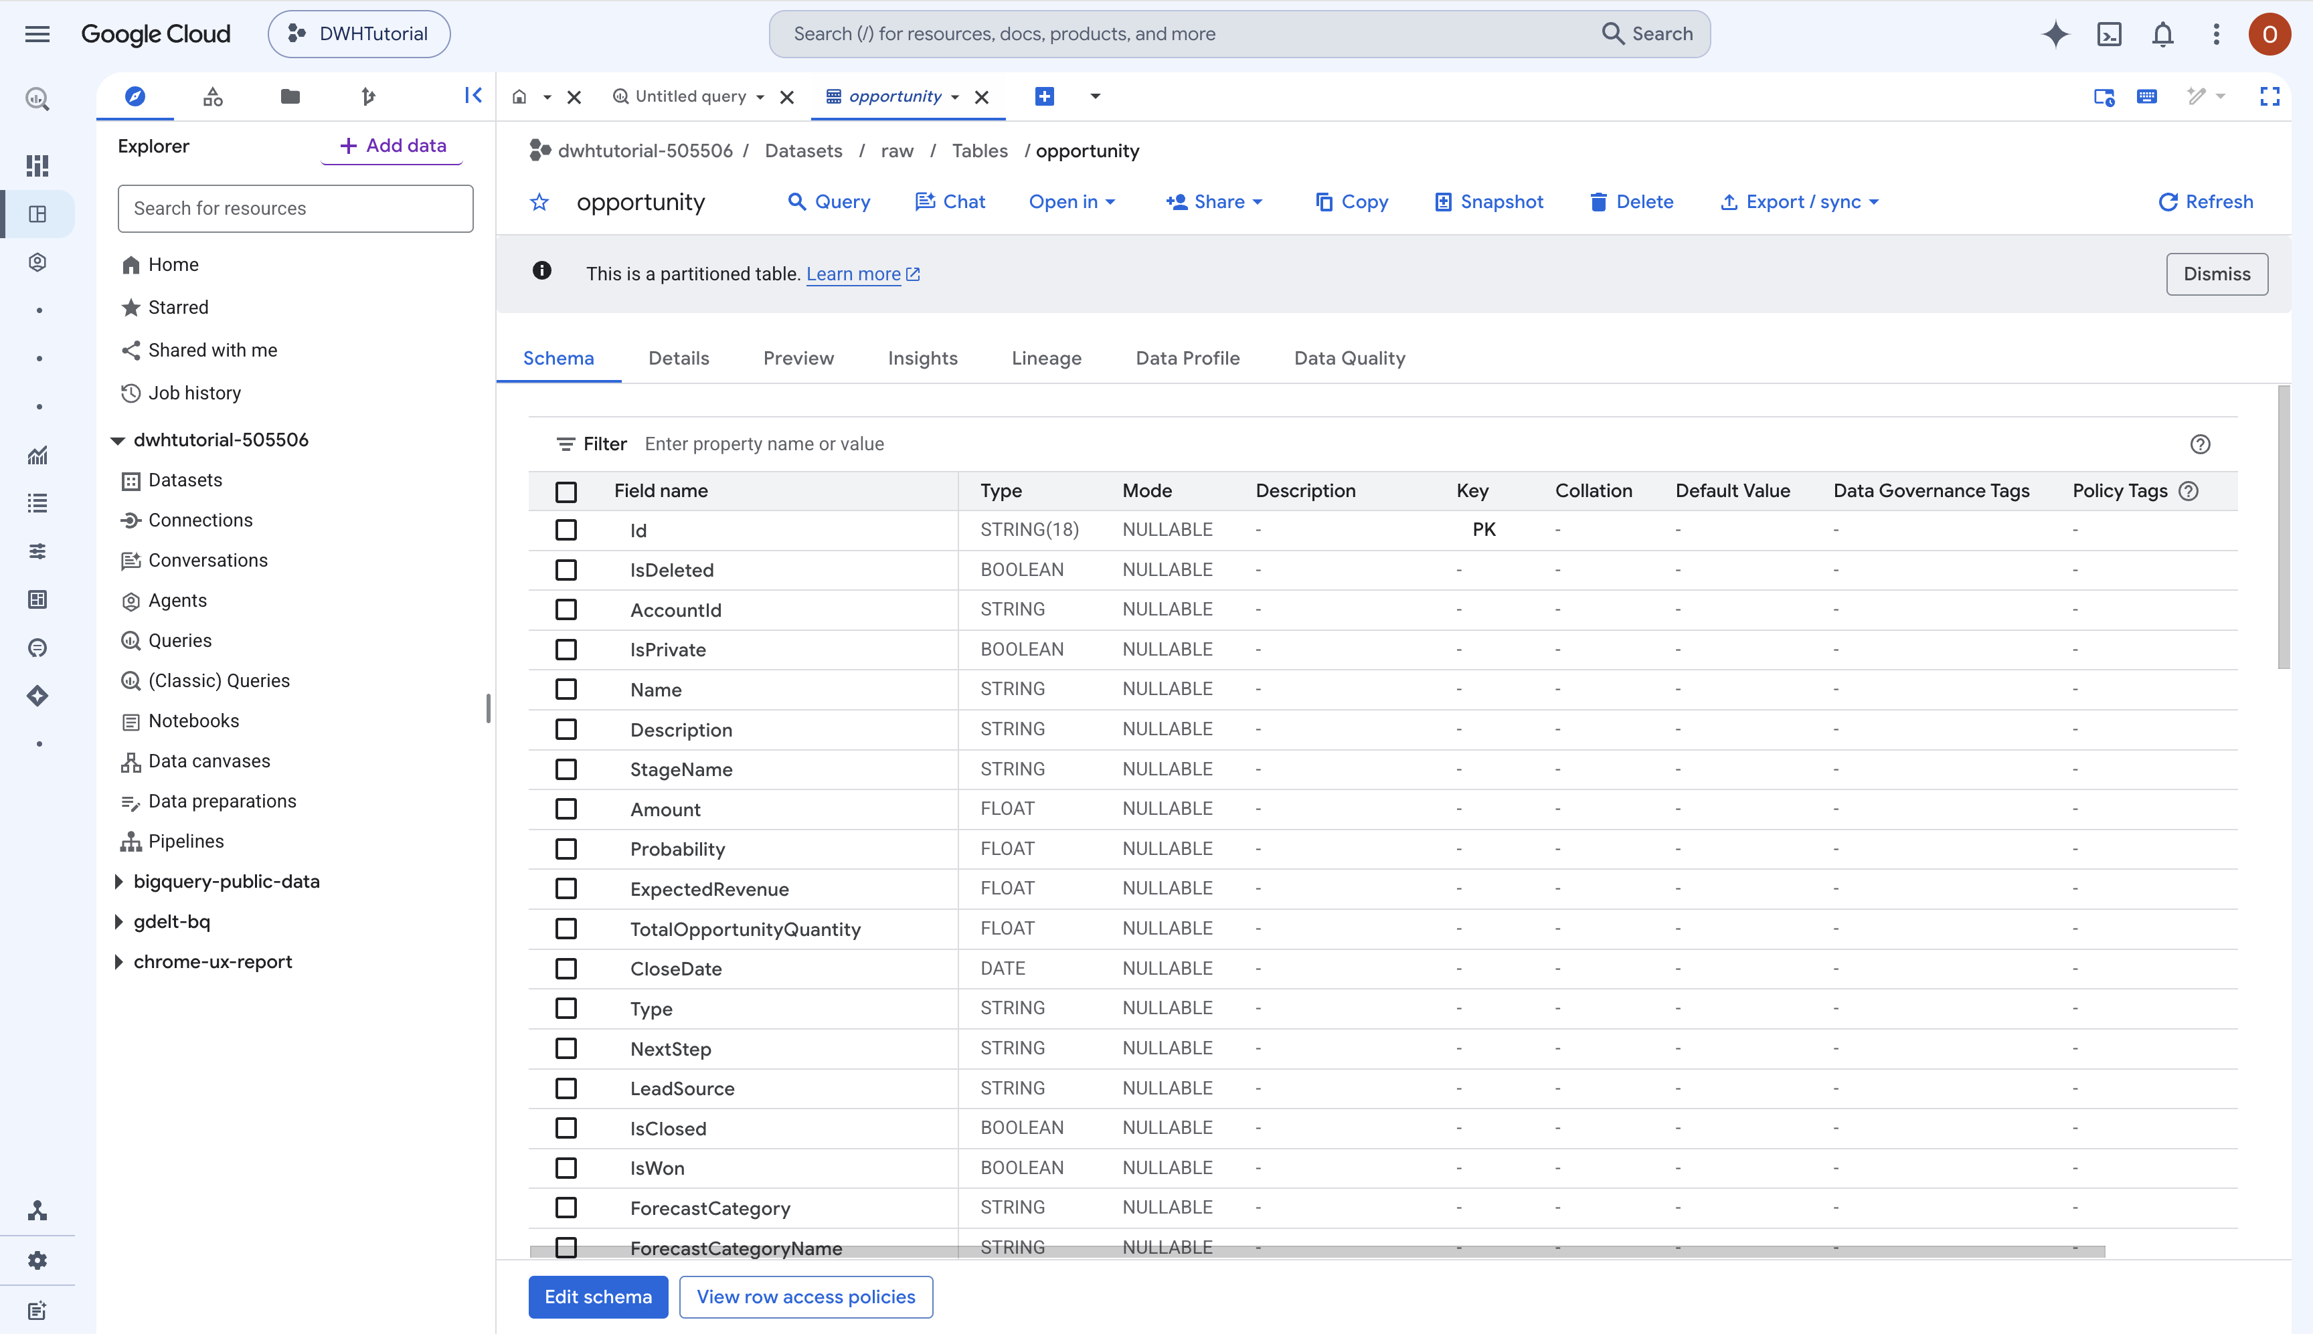This screenshot has width=2313, height=1334.
Task: Collapse the dwhtutorial-505506 project tree
Action: tap(117, 441)
